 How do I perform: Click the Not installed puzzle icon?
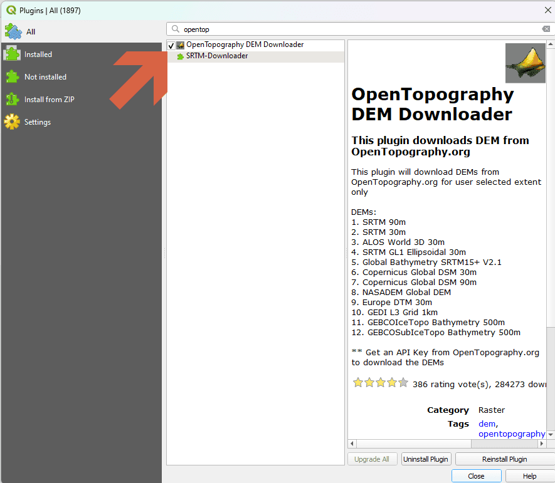click(13, 76)
